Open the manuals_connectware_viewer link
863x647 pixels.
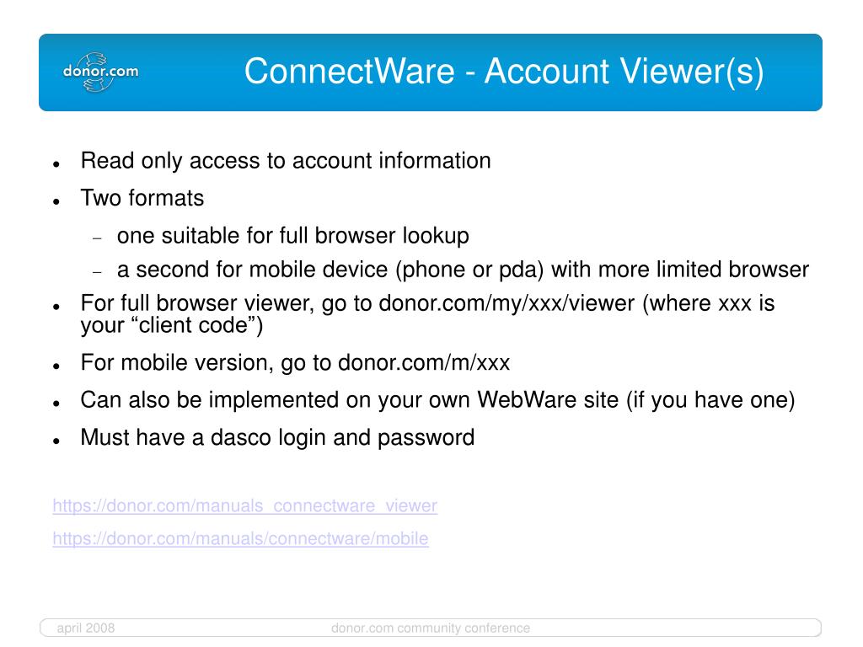[x=245, y=505]
